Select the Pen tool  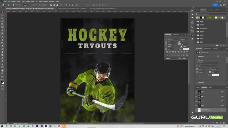coord(2,58)
